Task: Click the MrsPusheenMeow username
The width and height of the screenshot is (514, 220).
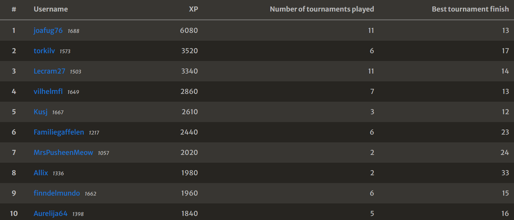Action: pyautogui.click(x=63, y=153)
